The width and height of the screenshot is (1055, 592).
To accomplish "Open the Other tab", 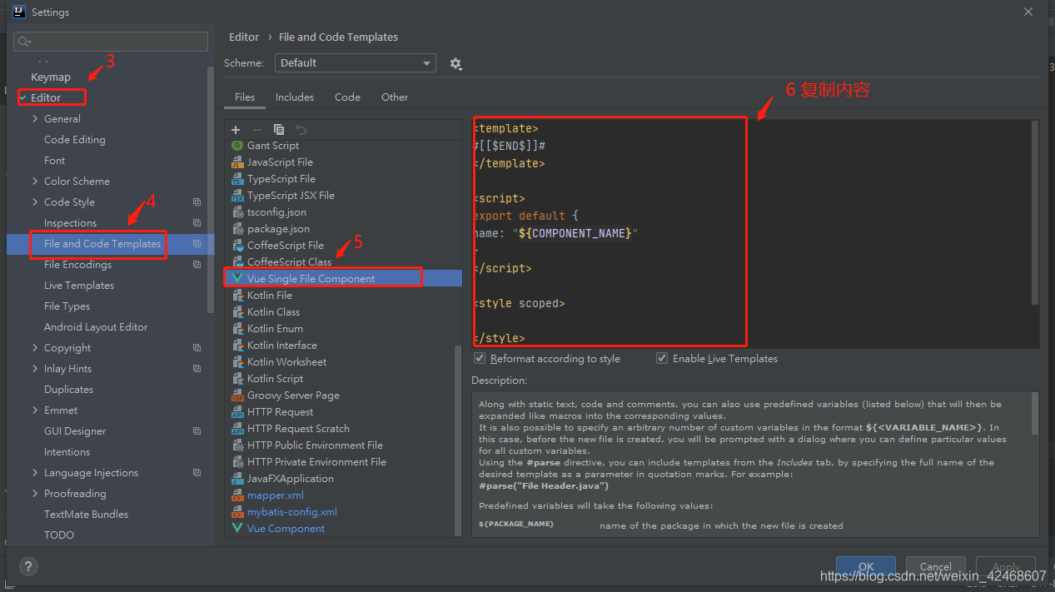I will pos(394,97).
